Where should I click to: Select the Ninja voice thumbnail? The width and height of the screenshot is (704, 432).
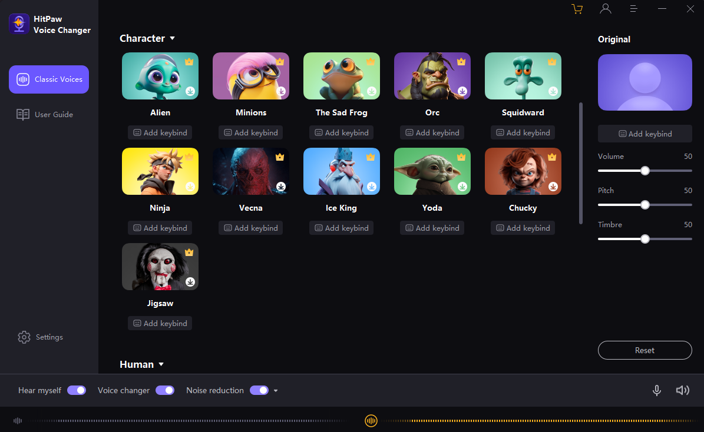point(160,171)
